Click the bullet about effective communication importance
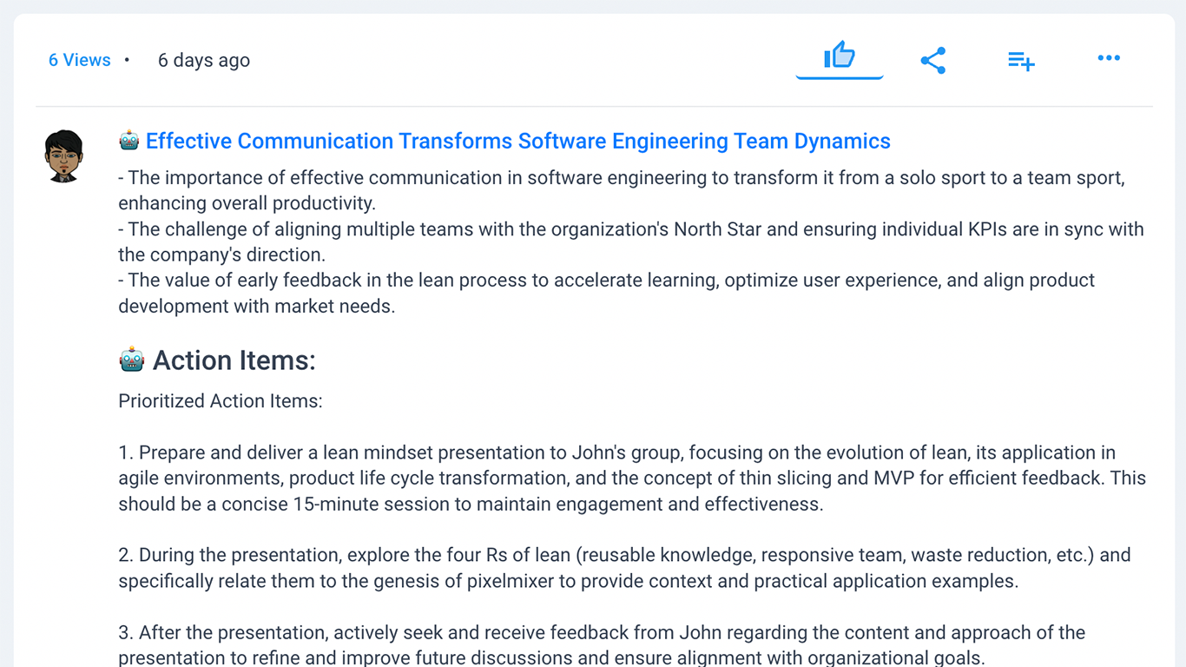This screenshot has height=667, width=1186. pyautogui.click(x=622, y=191)
